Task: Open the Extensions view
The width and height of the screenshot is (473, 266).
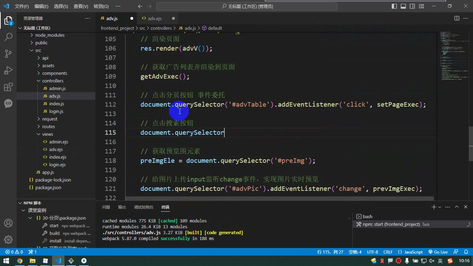Action: tap(8, 87)
